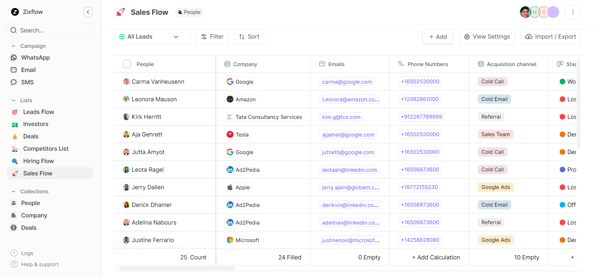Collapse the Campaign section
The width and height of the screenshot is (594, 277).
pyautogui.click(x=14, y=46)
